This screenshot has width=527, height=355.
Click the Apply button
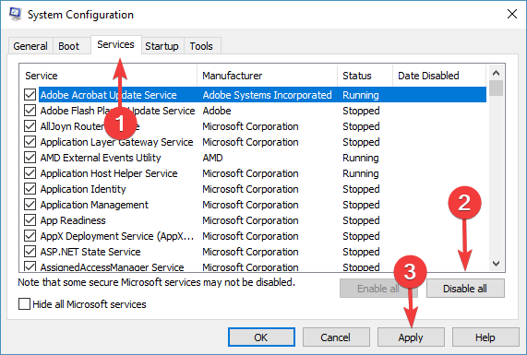coord(411,337)
